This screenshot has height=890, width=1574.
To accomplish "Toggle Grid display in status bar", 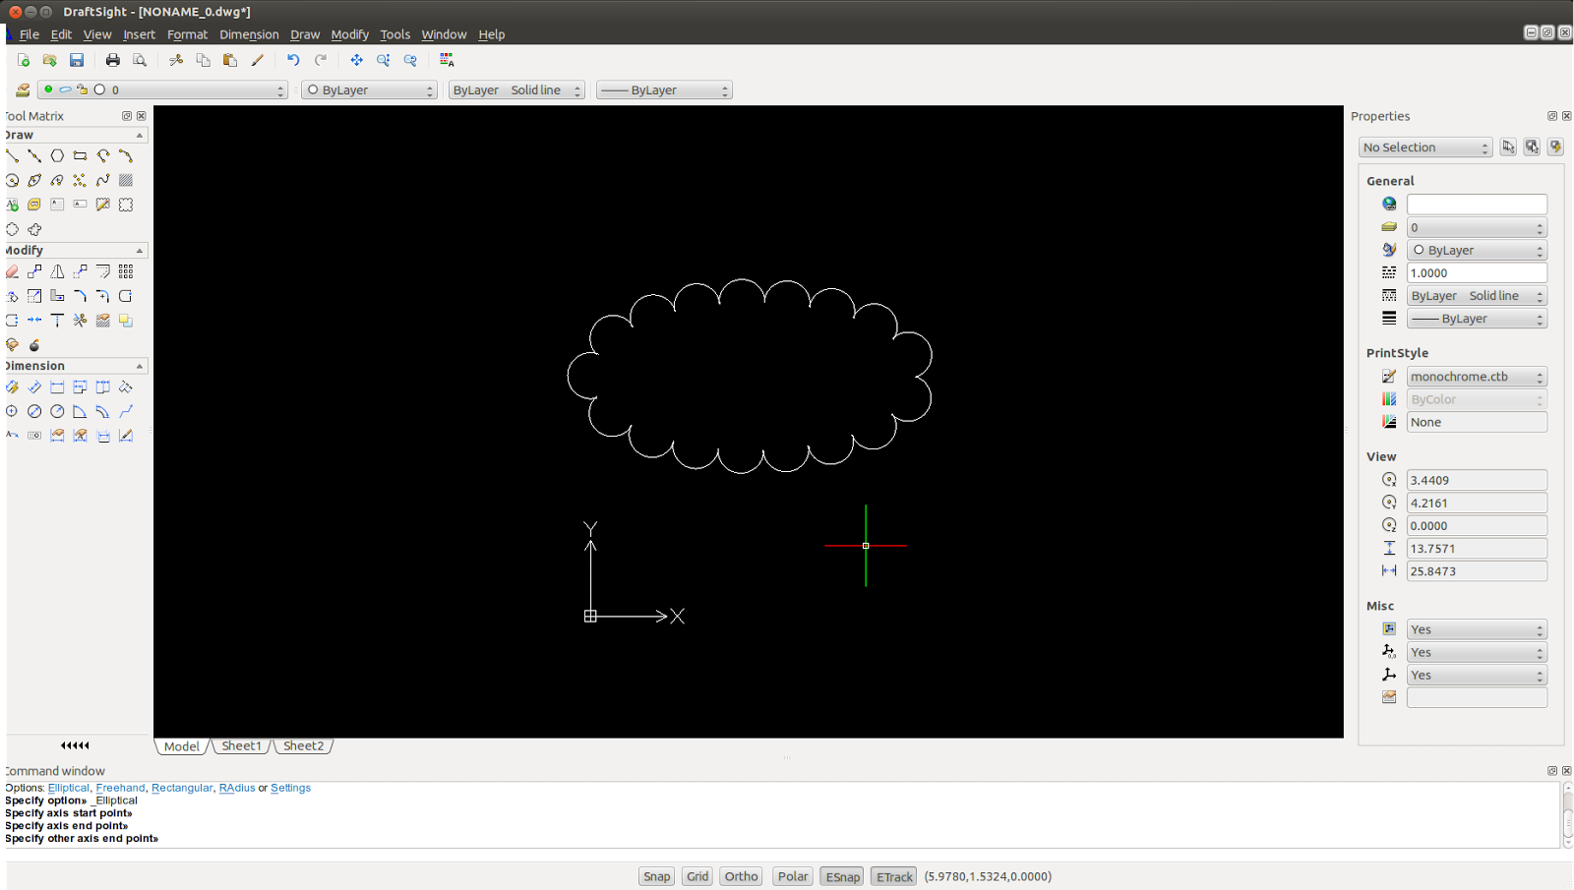I will (x=697, y=876).
